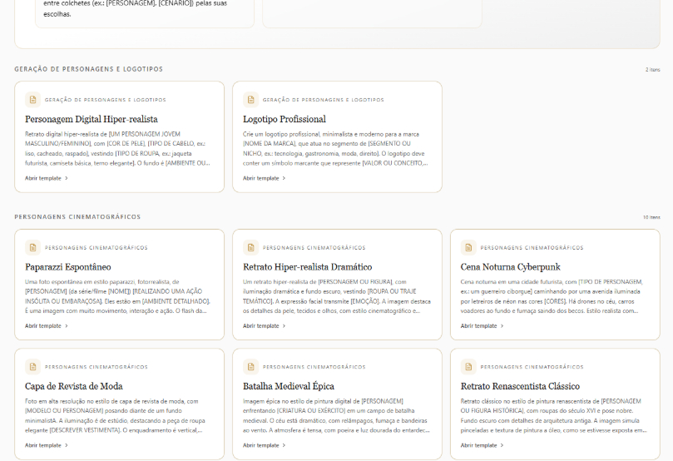The height and width of the screenshot is (461, 673).
Task: Click the Personagens Cinematográficos section heading
Action: [77, 216]
